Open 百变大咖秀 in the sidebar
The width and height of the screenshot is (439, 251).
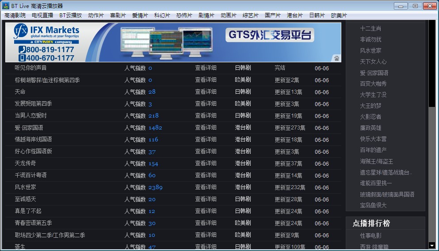click(x=373, y=84)
